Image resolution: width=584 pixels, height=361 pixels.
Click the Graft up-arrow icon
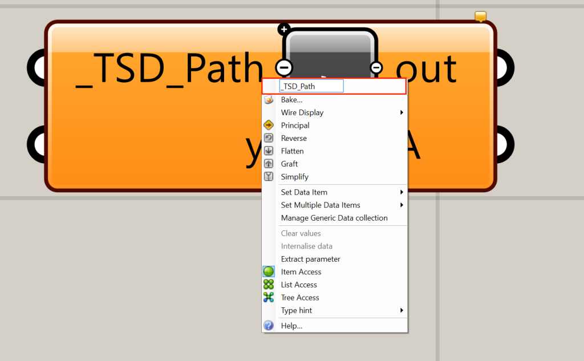[269, 164]
